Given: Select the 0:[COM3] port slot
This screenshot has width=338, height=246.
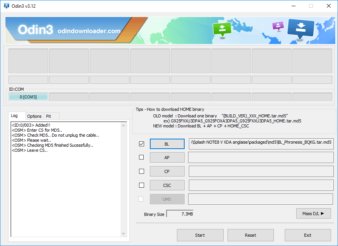Looking at the screenshot, I should (28, 97).
